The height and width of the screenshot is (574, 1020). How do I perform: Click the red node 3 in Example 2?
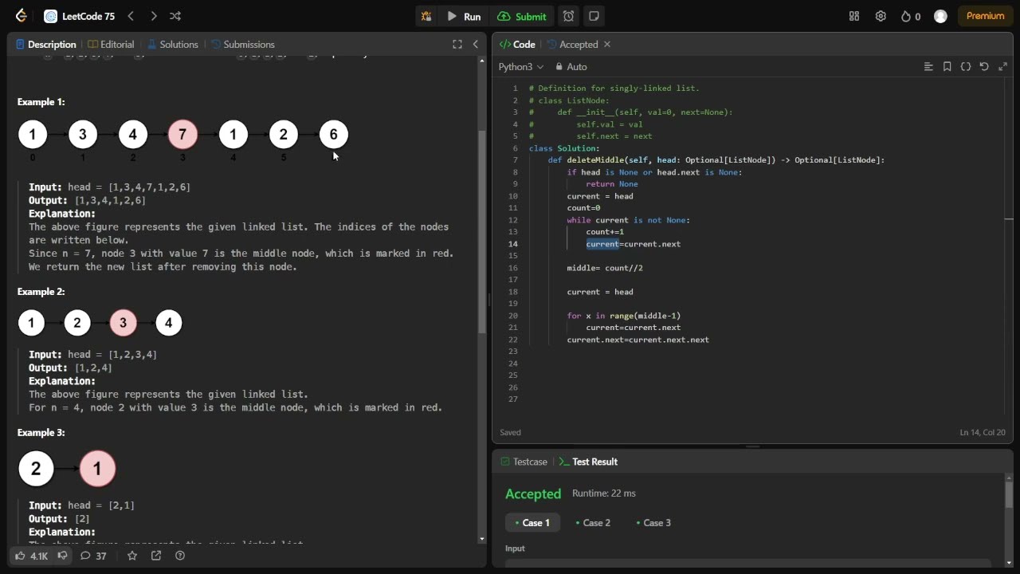coord(123,323)
